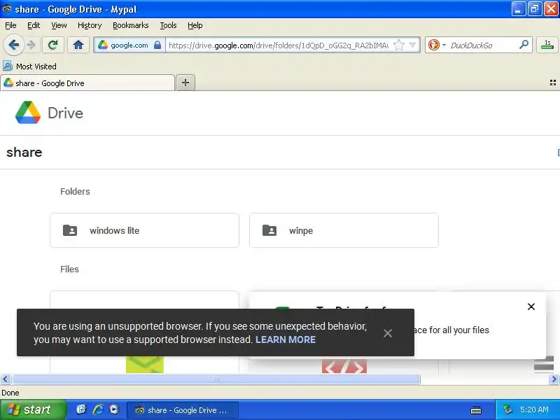Viewport: 560px width, 420px height.
Task: Open the View menu
Action: click(x=59, y=25)
